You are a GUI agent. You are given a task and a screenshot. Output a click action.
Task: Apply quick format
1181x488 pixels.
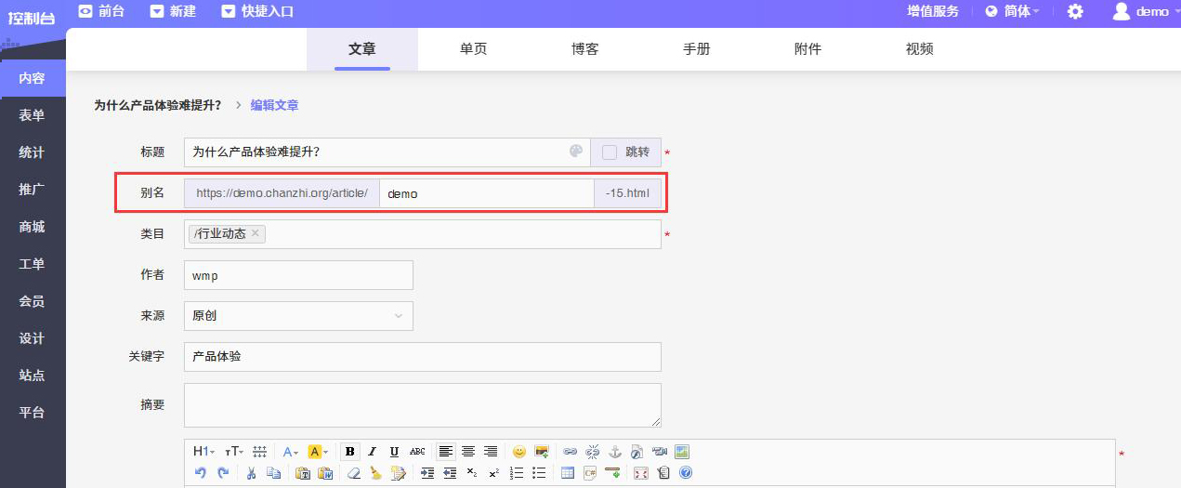point(398,472)
